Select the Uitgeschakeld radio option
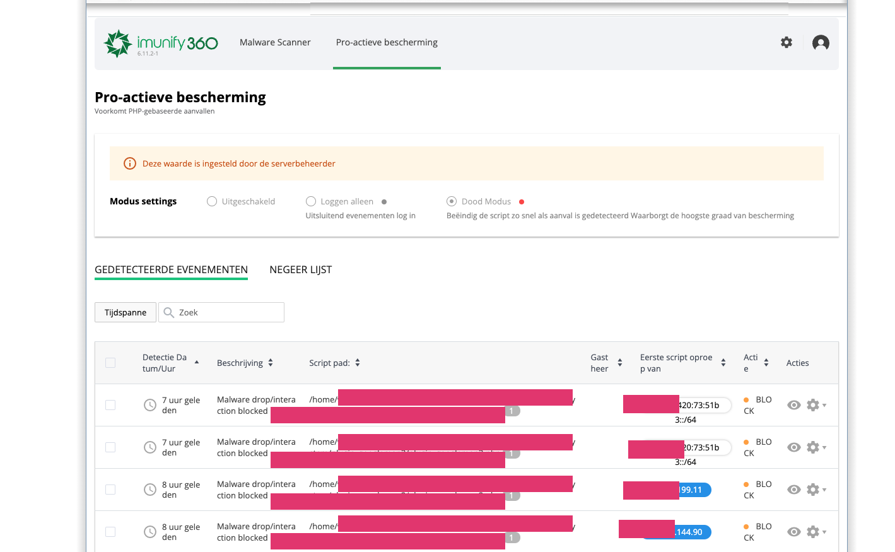 pos(212,201)
